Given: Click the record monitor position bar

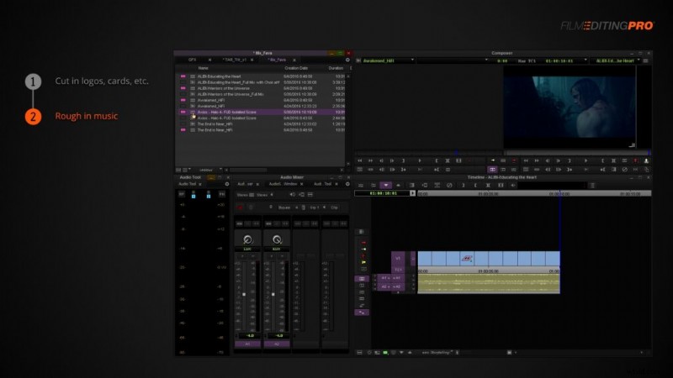Looking at the screenshot, I should (578, 153).
